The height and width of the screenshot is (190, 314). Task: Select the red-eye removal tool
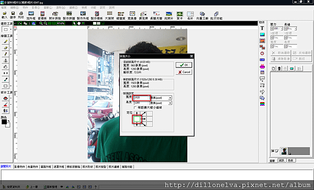click(x=6, y=98)
